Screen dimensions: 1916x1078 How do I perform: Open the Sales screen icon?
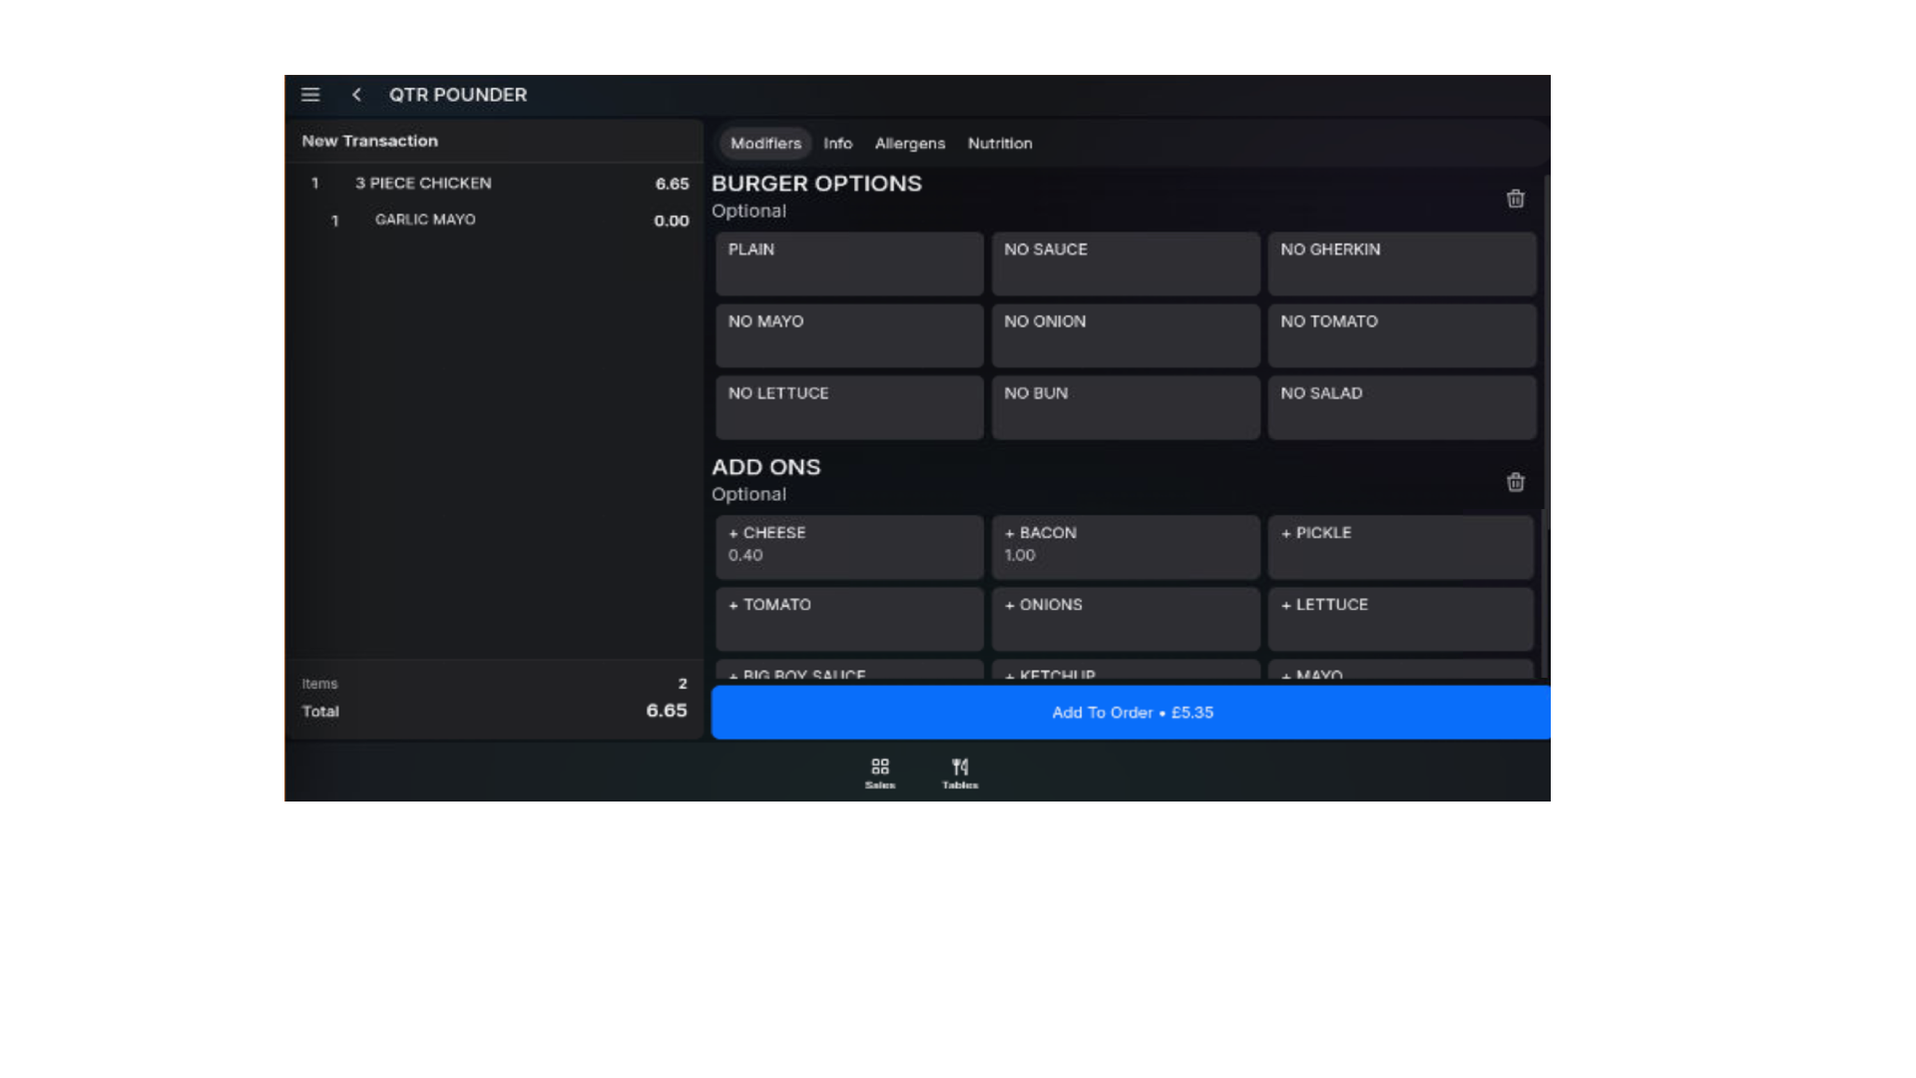pos(880,773)
